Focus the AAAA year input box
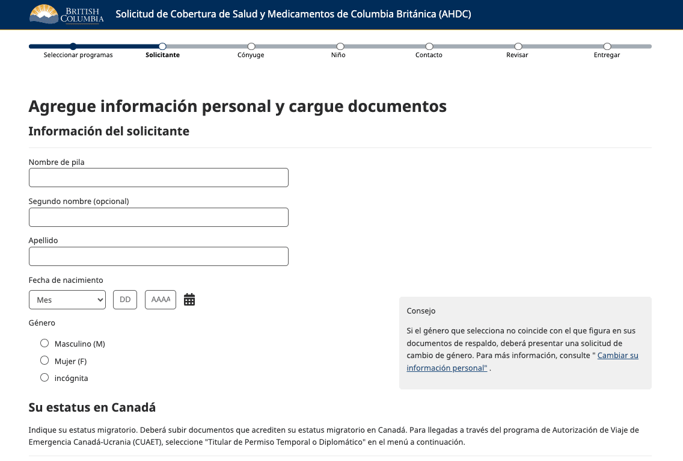Viewport: 683px width, 461px height. click(x=161, y=300)
